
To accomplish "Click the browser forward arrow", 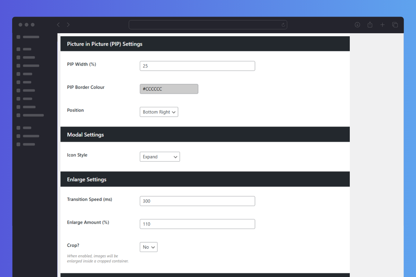I will (x=68, y=25).
